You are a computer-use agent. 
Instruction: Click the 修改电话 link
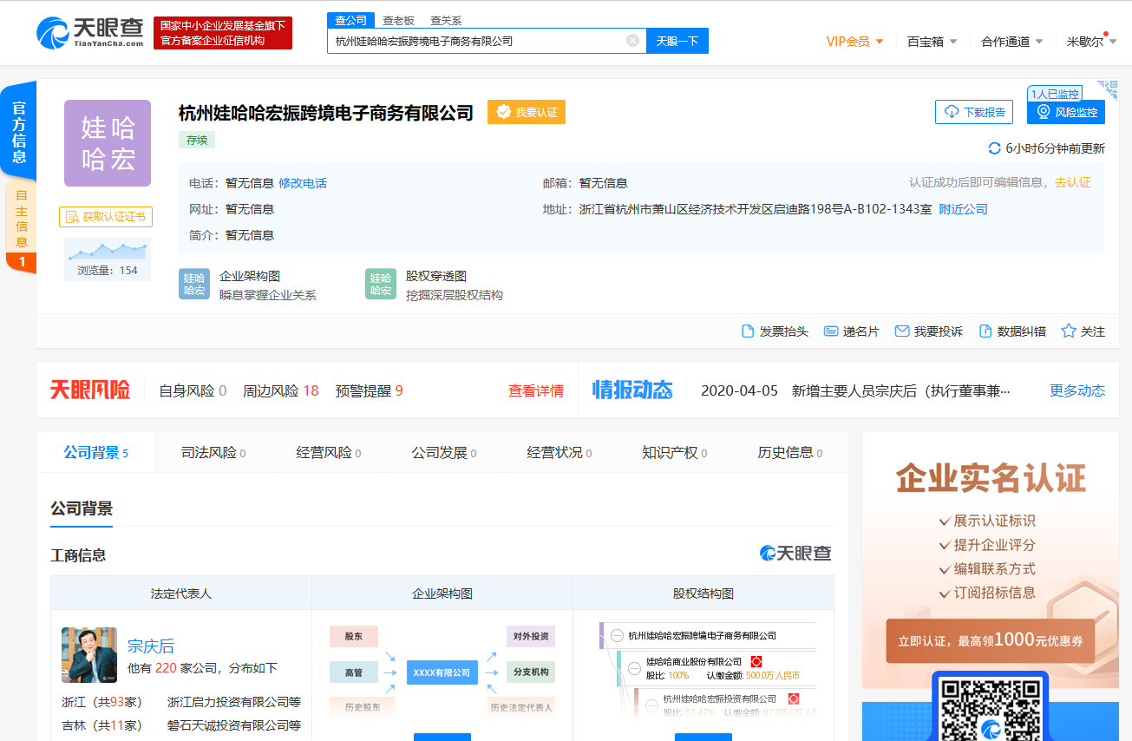click(303, 183)
